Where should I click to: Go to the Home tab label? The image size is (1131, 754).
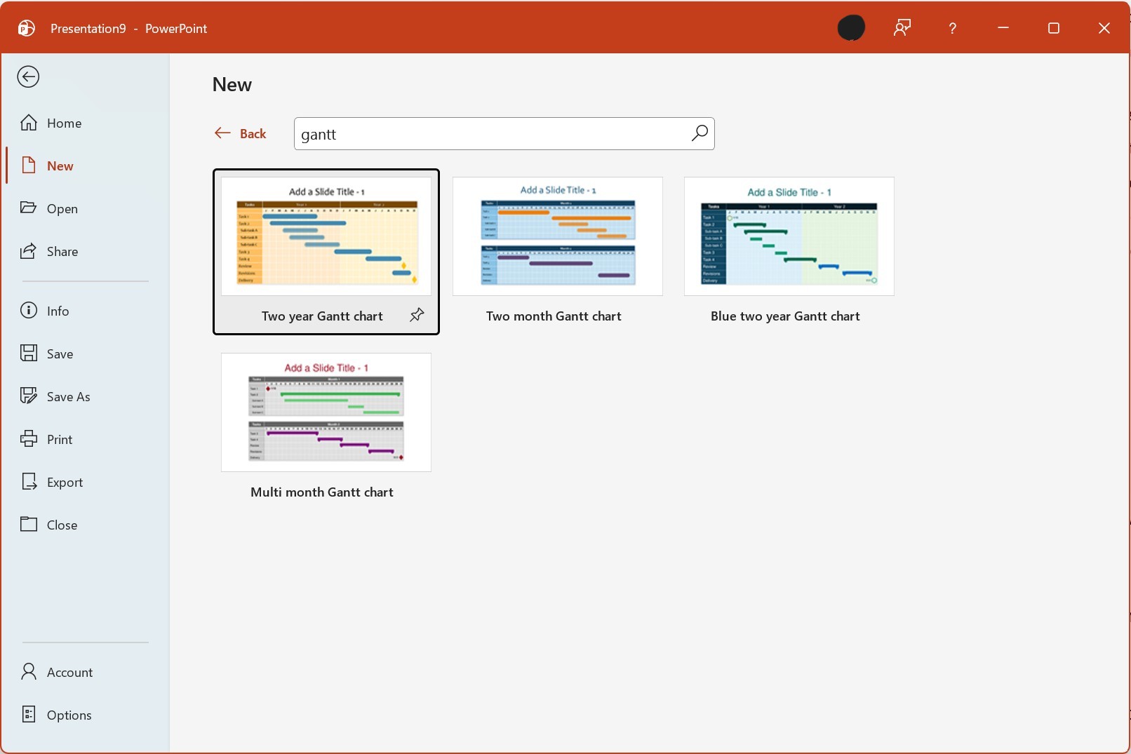64,123
